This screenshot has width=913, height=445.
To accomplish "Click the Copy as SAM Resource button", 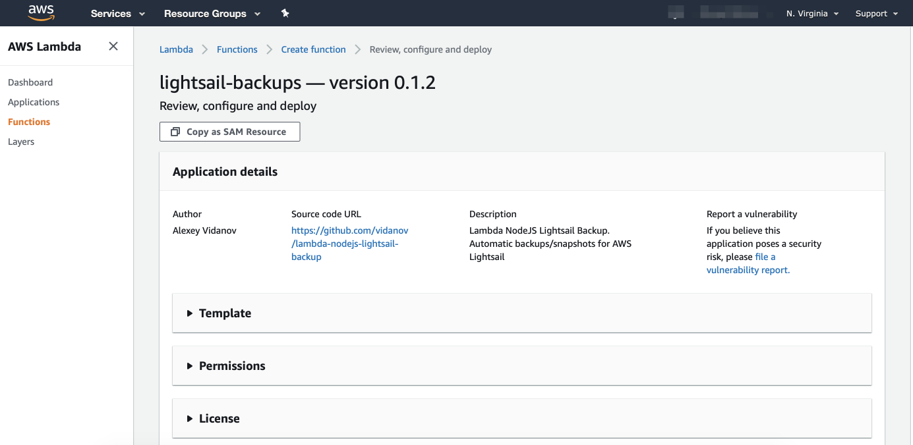I will coord(229,132).
